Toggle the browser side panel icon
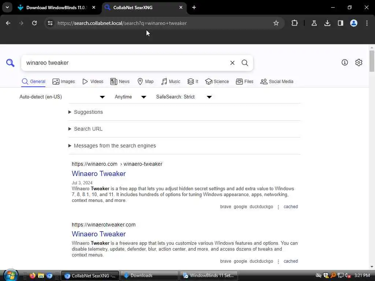The width and height of the screenshot is (375, 281). (341, 23)
